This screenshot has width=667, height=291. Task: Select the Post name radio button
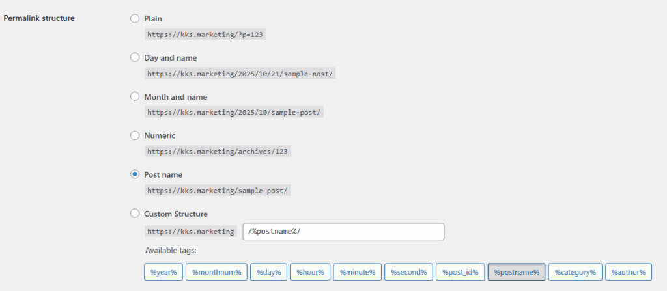coord(135,174)
